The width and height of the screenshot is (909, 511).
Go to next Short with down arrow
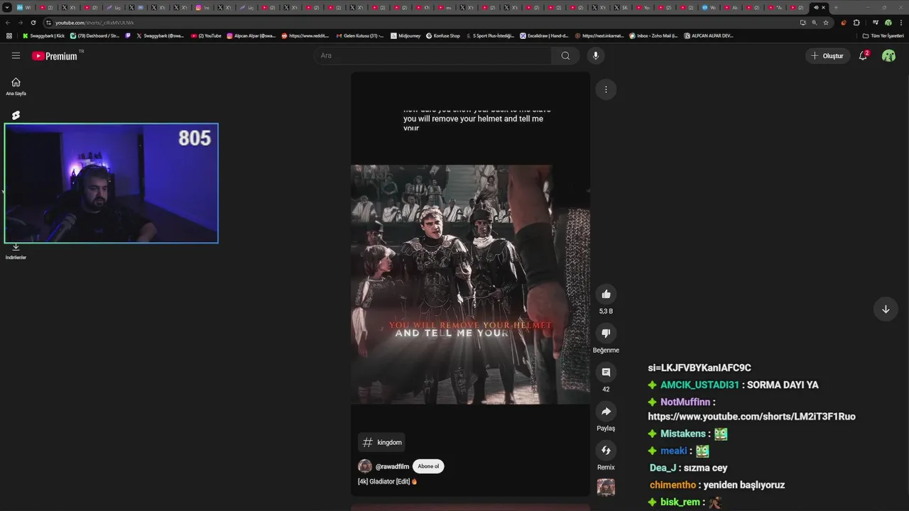point(886,309)
